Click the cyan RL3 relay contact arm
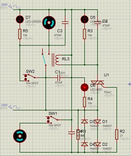The height and width of the screenshot is (156, 131). click(x=44, y=60)
